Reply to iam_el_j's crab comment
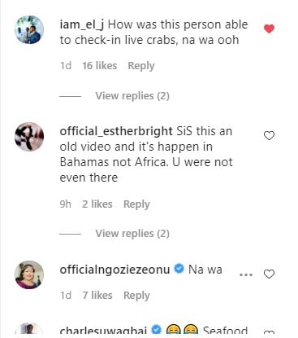The height and width of the screenshot is (338, 298). [x=141, y=66]
